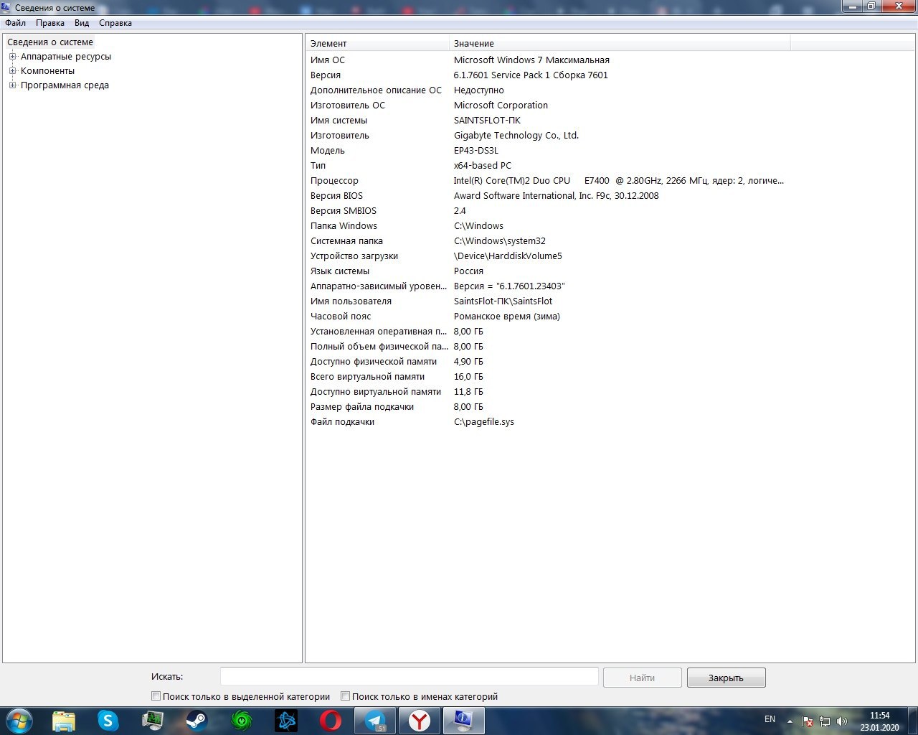The height and width of the screenshot is (735, 918).
Task: Launch Opera browser from the taskbar
Action: 331,721
